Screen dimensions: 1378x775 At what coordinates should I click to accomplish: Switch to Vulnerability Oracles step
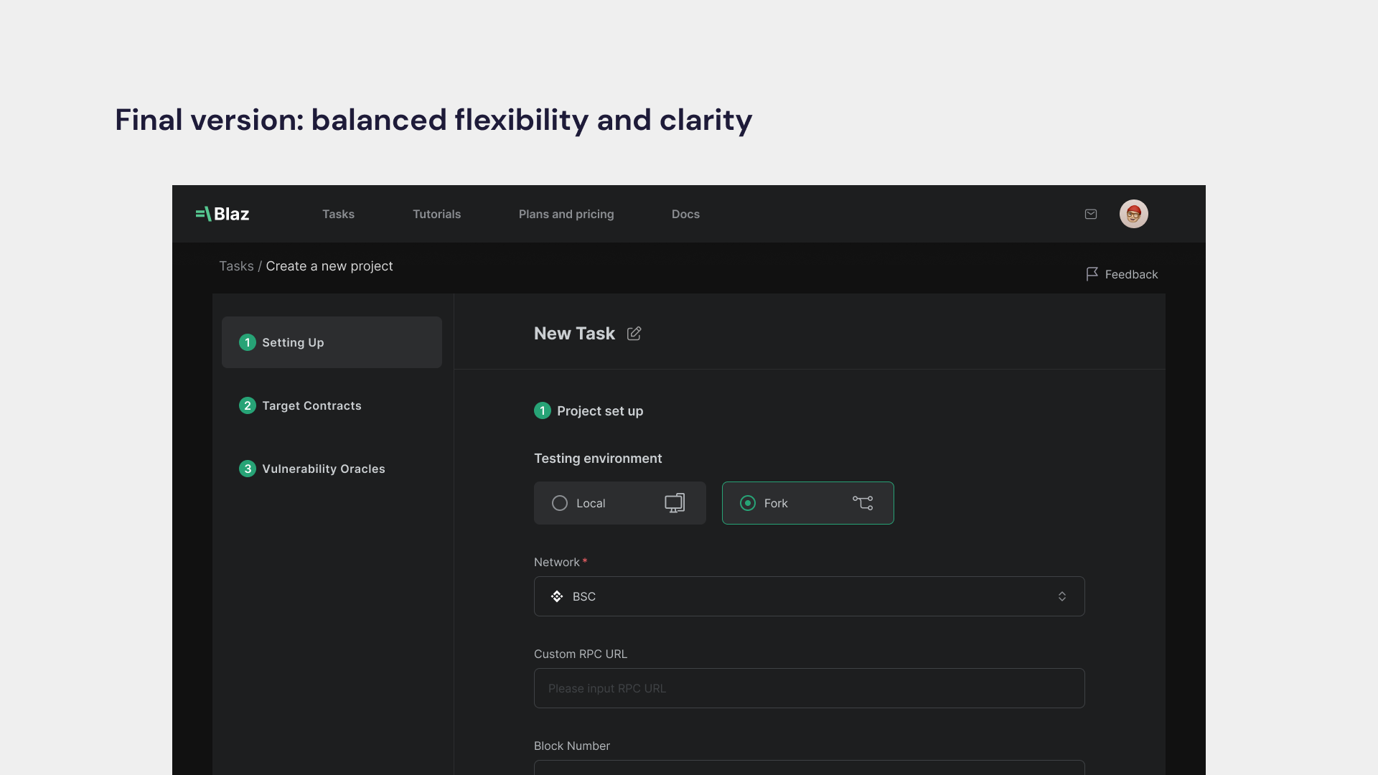pos(323,469)
